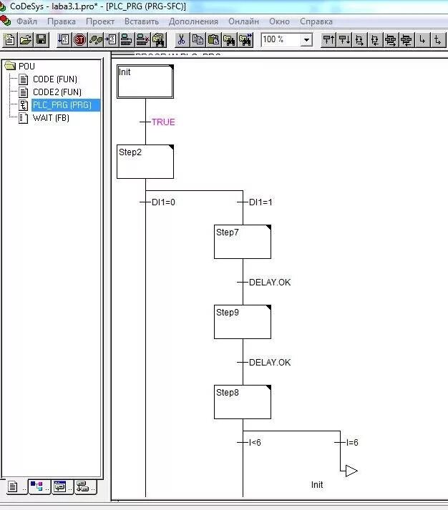Click the red Stop icon
448x510 pixels.
click(79, 39)
